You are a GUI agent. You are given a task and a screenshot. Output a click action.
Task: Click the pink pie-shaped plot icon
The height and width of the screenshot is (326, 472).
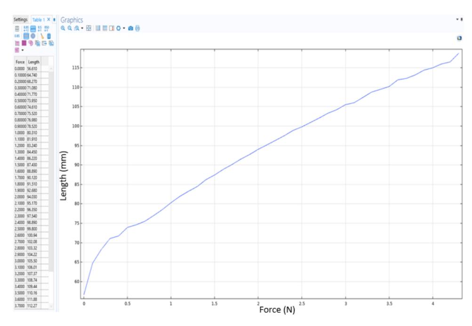31,43
